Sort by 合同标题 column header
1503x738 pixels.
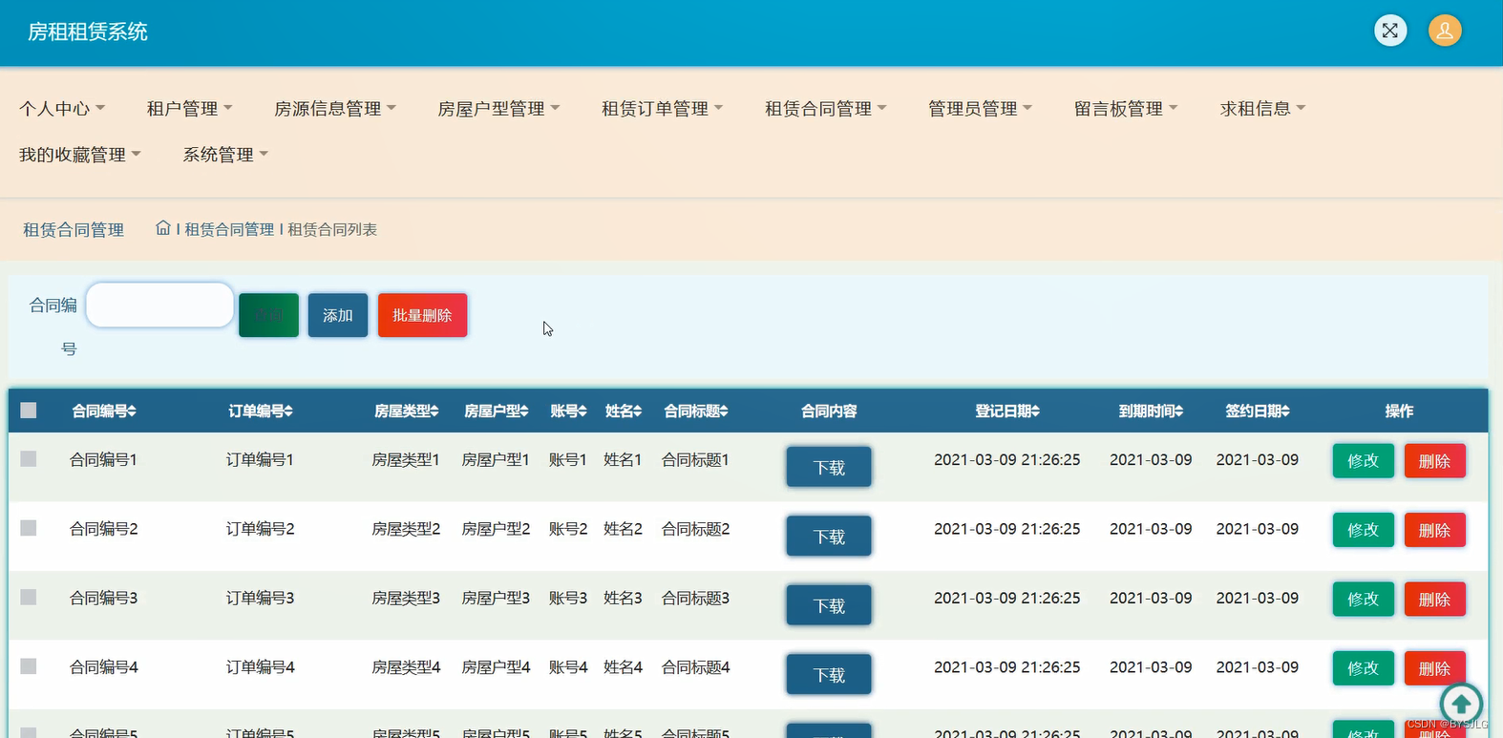[x=696, y=411]
